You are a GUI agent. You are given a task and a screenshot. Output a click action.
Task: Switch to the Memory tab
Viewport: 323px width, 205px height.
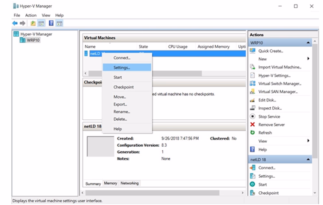110,183
